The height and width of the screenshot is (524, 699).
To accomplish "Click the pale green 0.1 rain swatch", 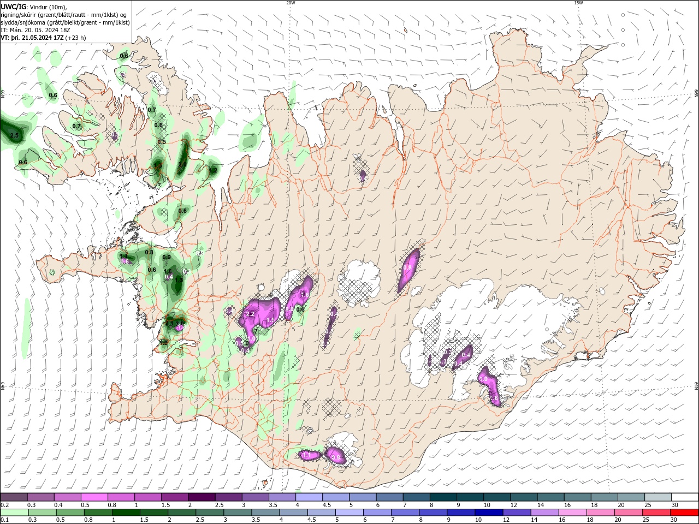I will pos(15,513).
